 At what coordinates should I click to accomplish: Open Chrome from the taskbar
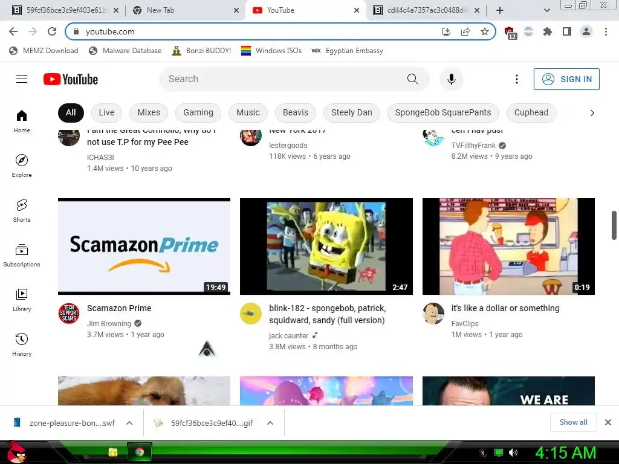[139, 452]
